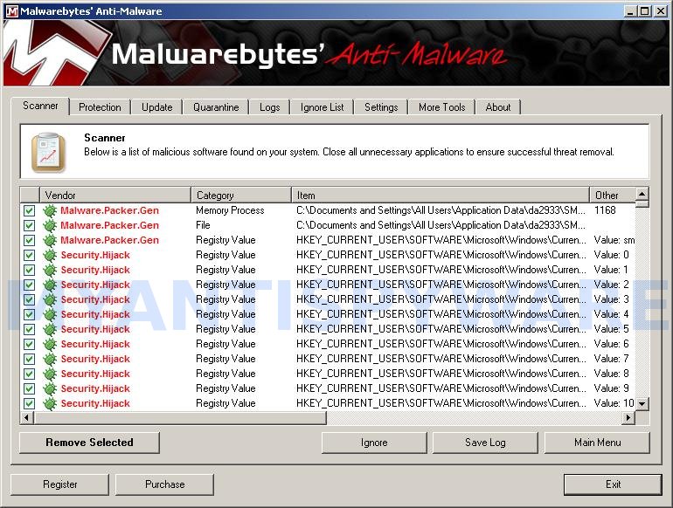673x508 pixels.
Task: Open the Update tab
Action: pyautogui.click(x=157, y=107)
